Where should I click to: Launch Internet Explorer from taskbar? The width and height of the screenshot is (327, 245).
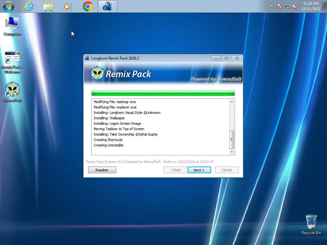[x=28, y=6]
